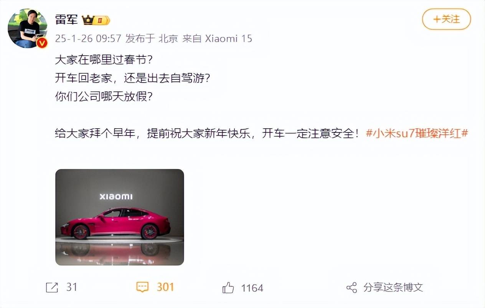The width and height of the screenshot is (485, 308).
Task: Click the 来自 Xiaomi 15 source text
Action: [217, 38]
